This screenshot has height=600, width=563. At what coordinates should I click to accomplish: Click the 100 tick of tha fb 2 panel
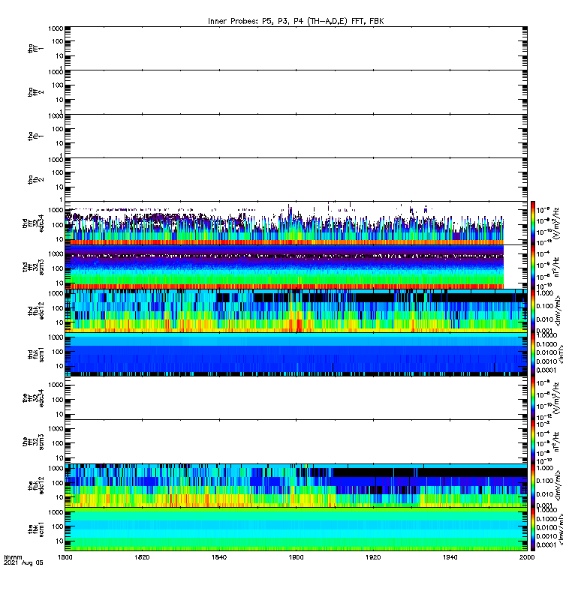coord(58,172)
